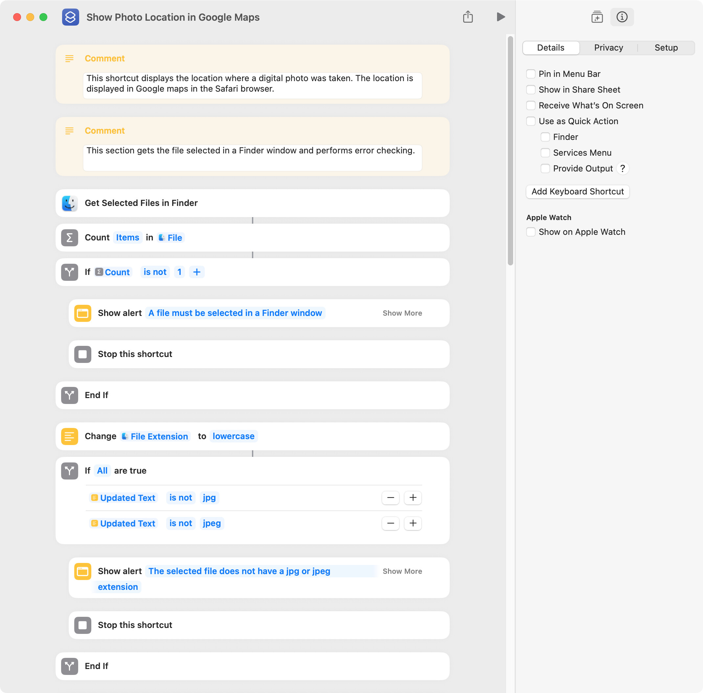
Task: Click the second Stop this shortcut icon
Action: tap(82, 625)
